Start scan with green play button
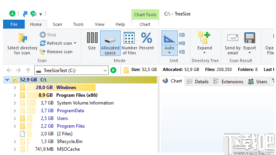Screen dimensions: 276x155 (x=113, y=70)
